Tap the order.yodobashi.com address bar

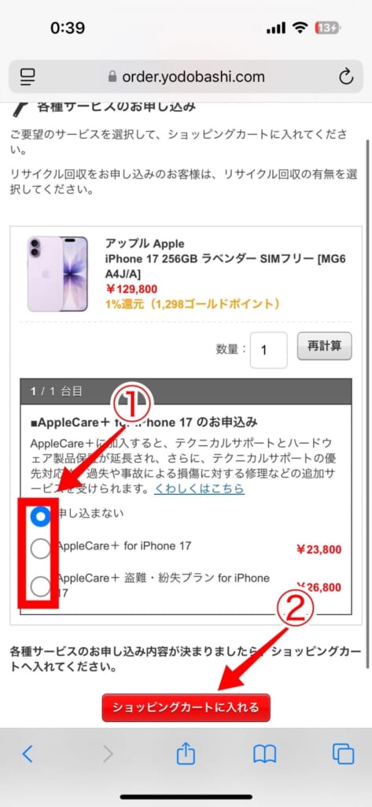click(186, 76)
